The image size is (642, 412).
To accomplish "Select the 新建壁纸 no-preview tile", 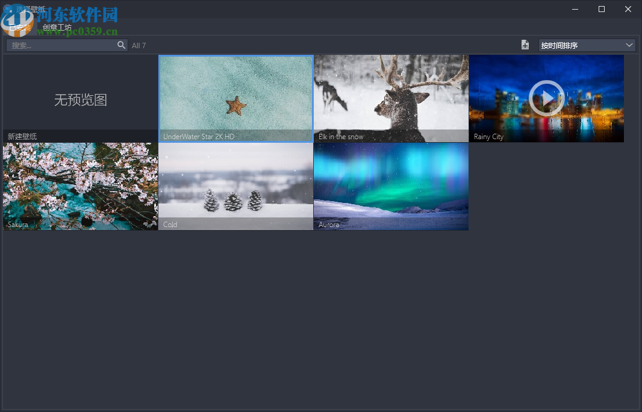I will pyautogui.click(x=80, y=99).
